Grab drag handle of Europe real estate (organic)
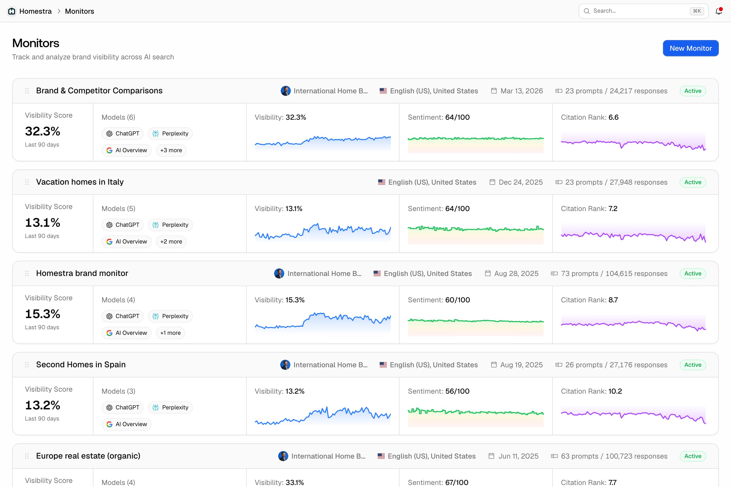 click(27, 456)
